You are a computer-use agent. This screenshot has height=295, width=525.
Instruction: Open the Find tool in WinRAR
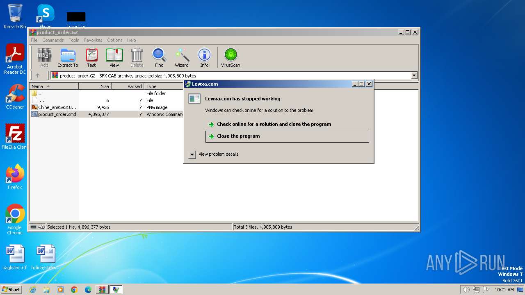coord(159,57)
